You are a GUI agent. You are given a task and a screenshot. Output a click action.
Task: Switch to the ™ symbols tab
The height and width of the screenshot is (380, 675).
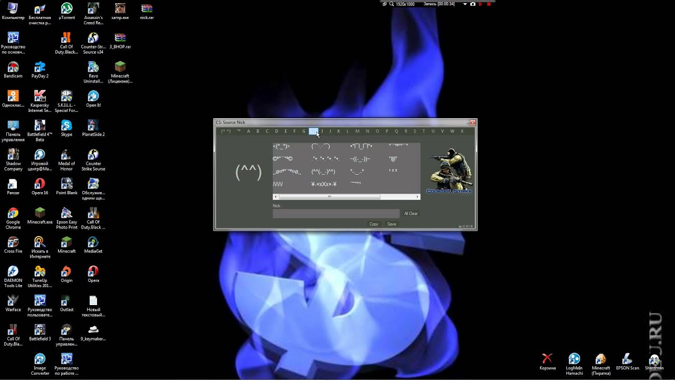239,131
